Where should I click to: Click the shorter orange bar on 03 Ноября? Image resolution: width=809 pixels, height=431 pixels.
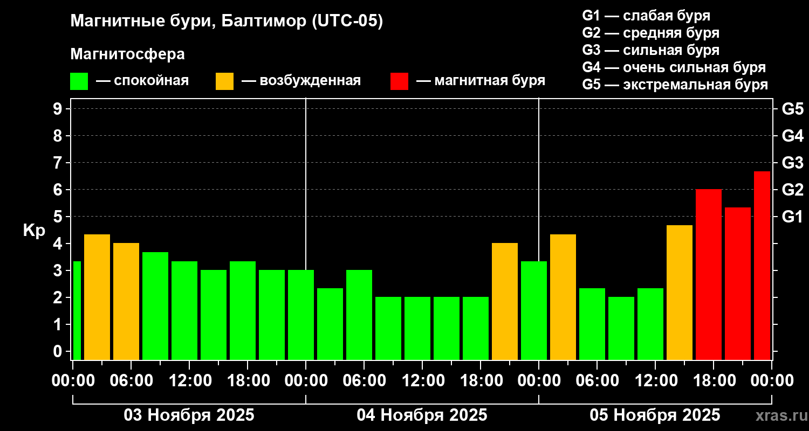tap(126, 302)
